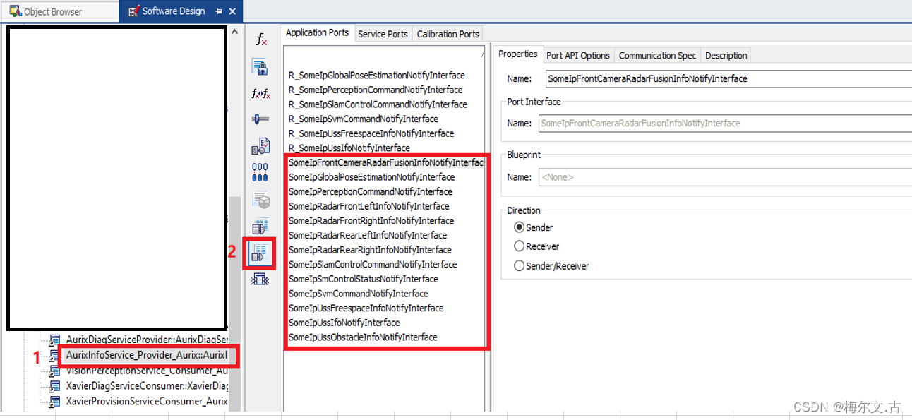Click the delete function icon with red X
Screen dimensions: 912x420
pos(259,40)
